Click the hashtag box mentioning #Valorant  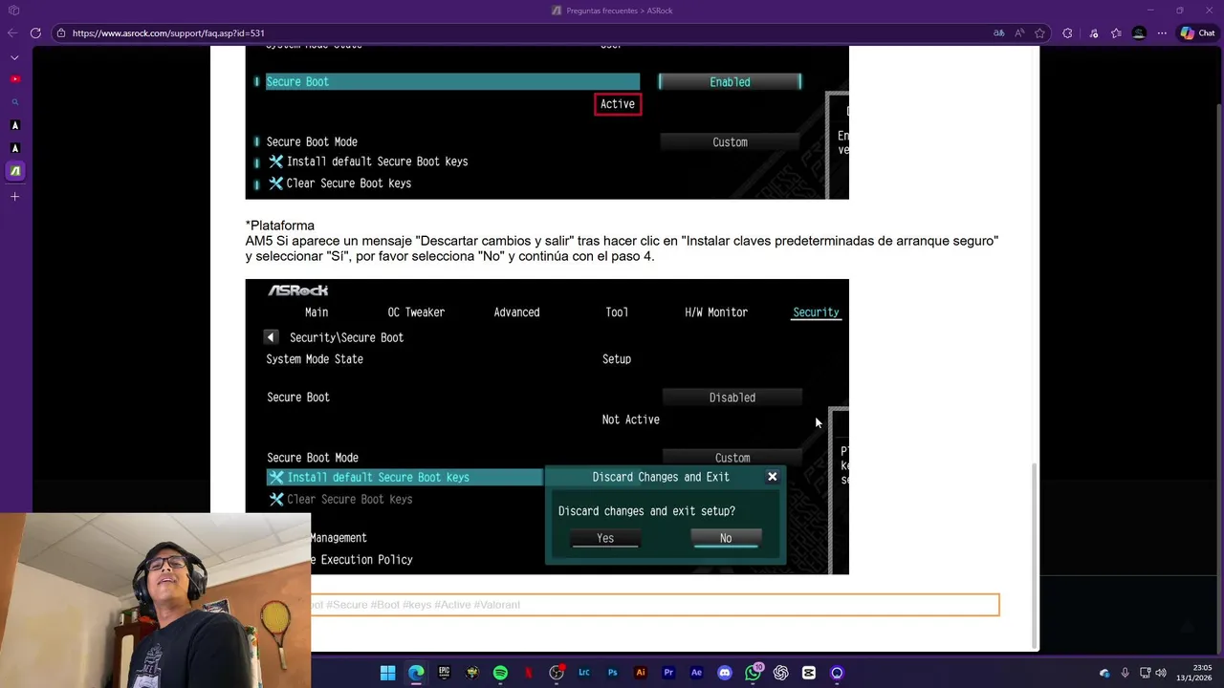coord(655,605)
